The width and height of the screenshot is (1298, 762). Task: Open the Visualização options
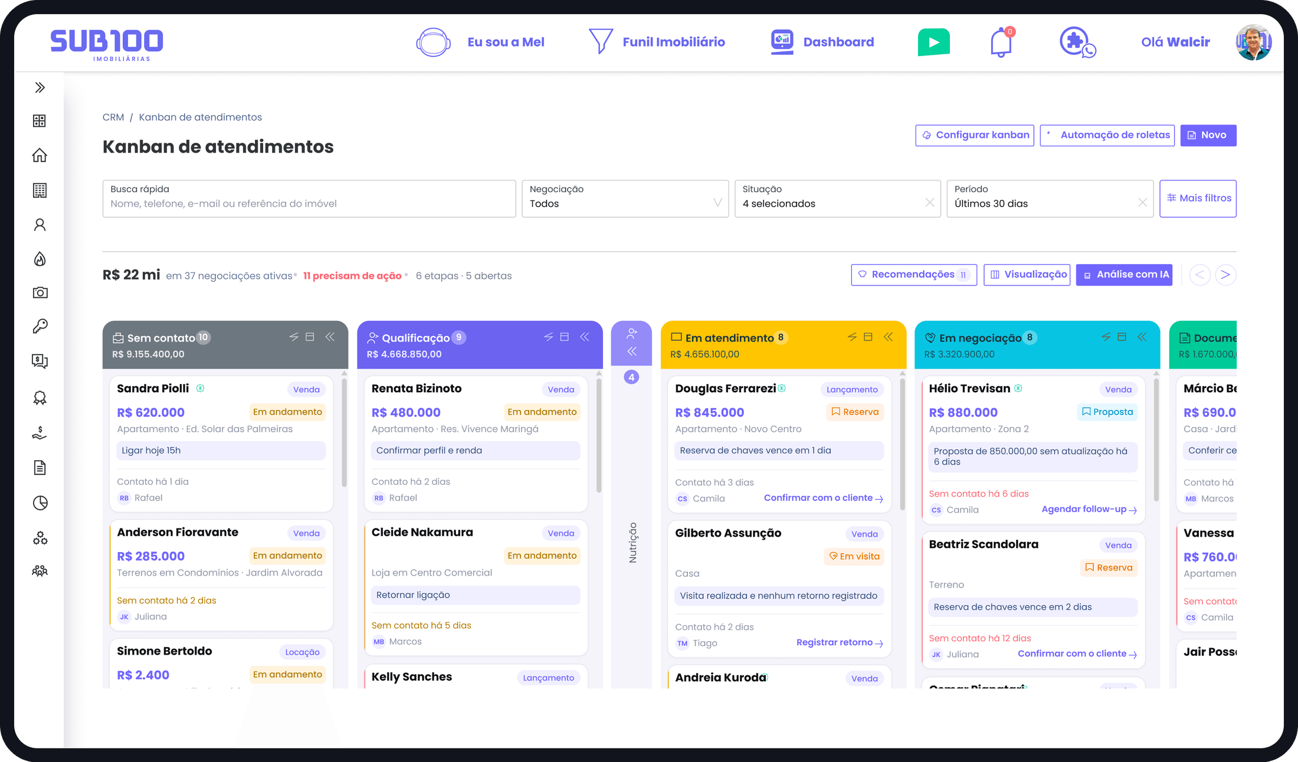point(1027,275)
